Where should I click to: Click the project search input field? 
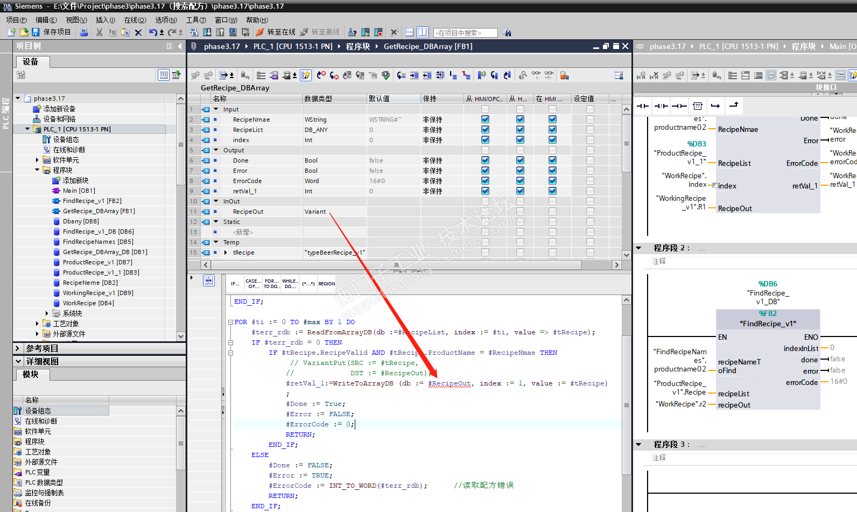pos(465,33)
